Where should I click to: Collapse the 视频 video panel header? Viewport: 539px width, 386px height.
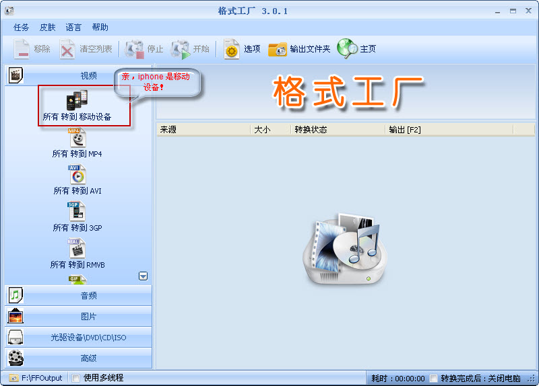pyautogui.click(x=78, y=75)
